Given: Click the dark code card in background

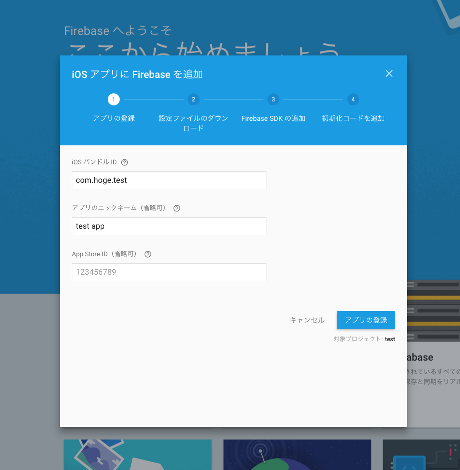Looking at the screenshot, I should tap(422, 455).
